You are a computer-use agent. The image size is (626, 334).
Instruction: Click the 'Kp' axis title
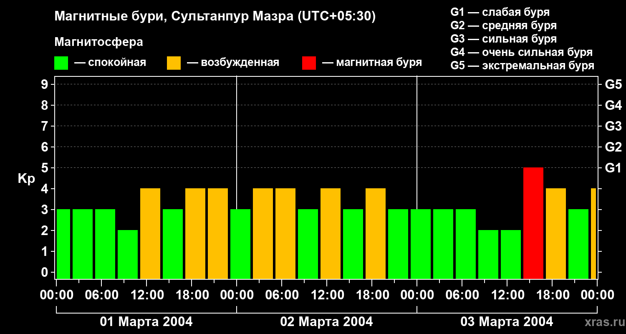pyautogui.click(x=26, y=179)
